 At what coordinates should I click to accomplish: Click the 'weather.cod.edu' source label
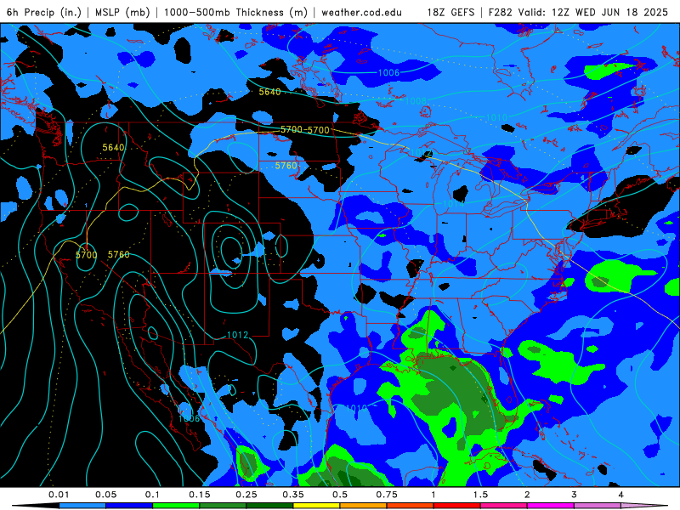coord(362,12)
